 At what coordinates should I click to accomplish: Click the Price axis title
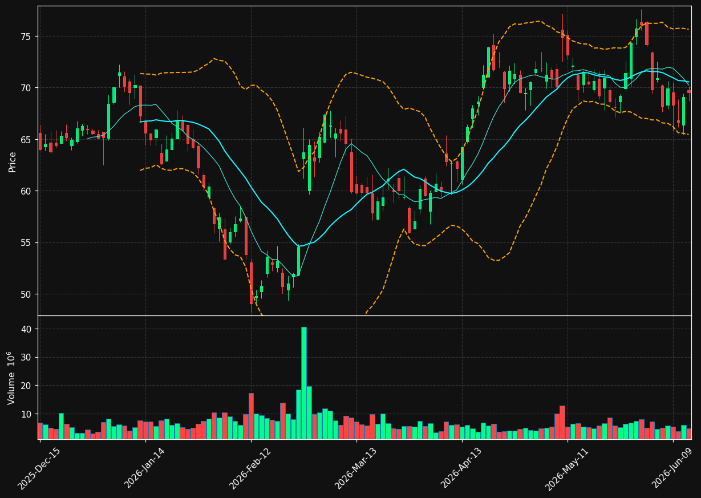pos(12,161)
